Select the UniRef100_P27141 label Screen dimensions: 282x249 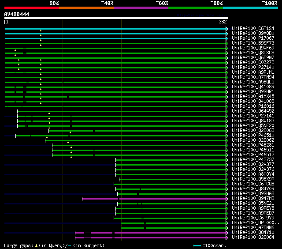(253, 116)
